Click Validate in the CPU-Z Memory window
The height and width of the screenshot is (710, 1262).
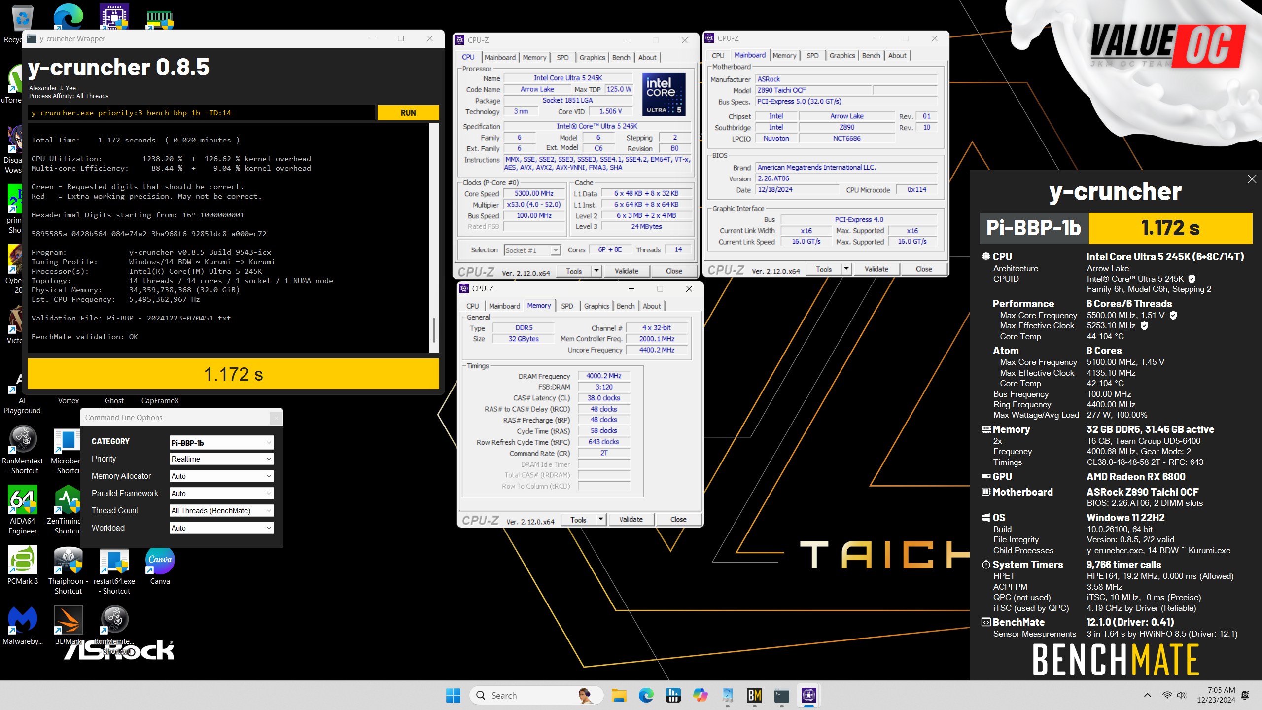tap(631, 519)
